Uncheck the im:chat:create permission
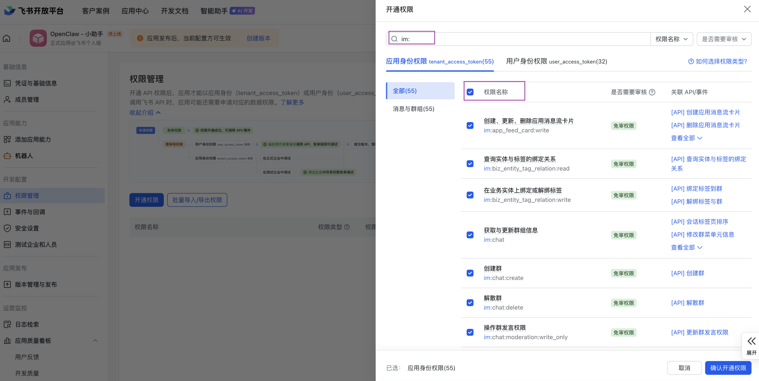Image resolution: width=759 pixels, height=381 pixels. pos(470,273)
